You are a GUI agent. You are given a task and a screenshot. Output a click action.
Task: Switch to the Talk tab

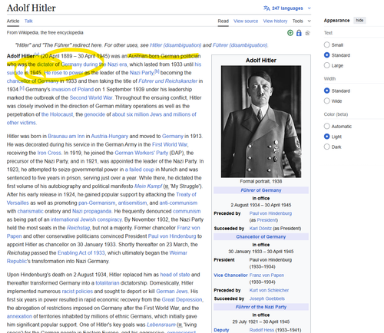[x=28, y=21]
